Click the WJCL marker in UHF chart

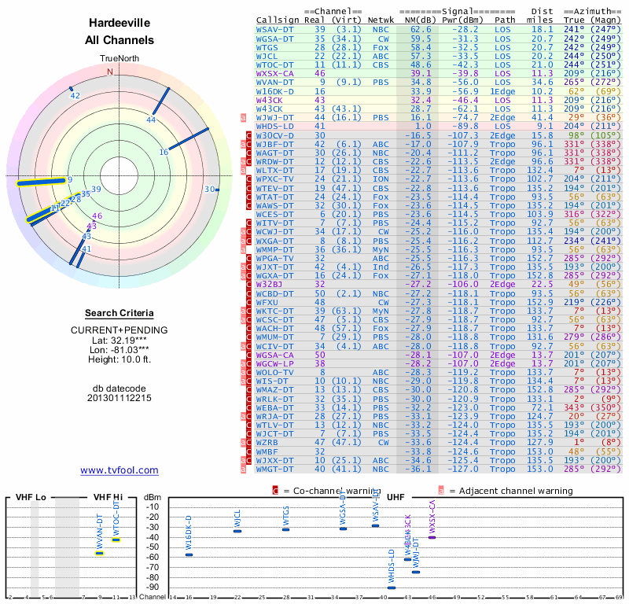[237, 532]
